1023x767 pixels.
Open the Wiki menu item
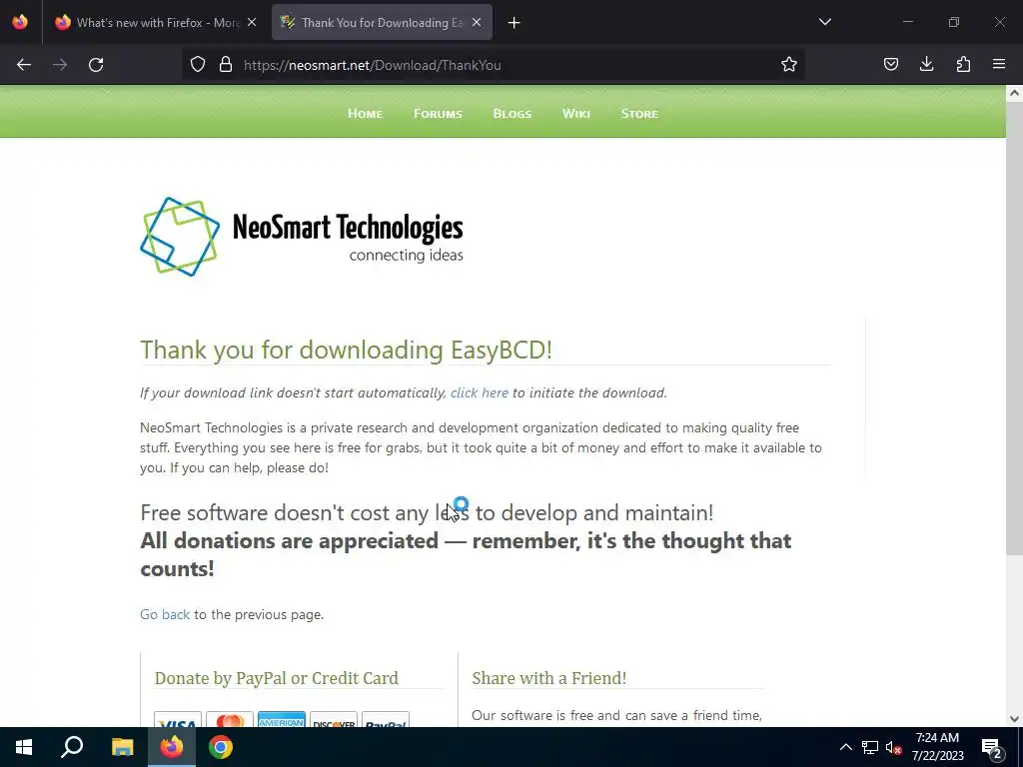pos(576,114)
